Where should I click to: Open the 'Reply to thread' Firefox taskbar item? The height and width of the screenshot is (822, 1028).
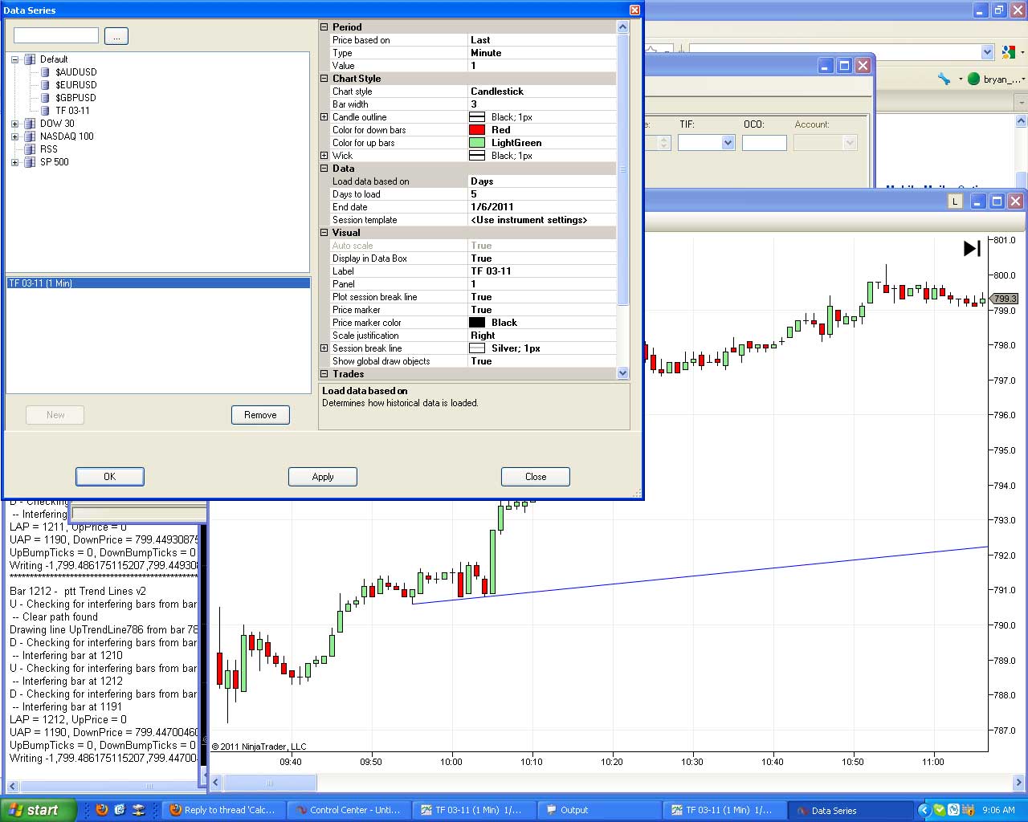[x=222, y=810]
